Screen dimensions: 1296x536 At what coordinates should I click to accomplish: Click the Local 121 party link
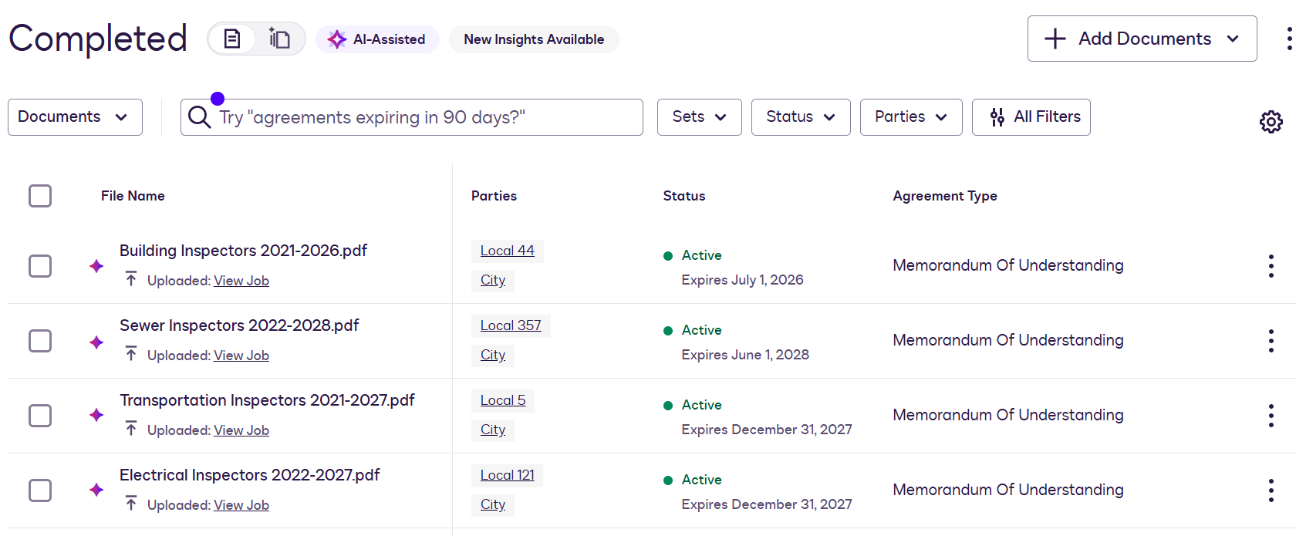tap(507, 475)
